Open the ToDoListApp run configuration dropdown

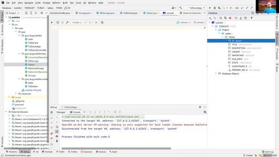[195, 8]
